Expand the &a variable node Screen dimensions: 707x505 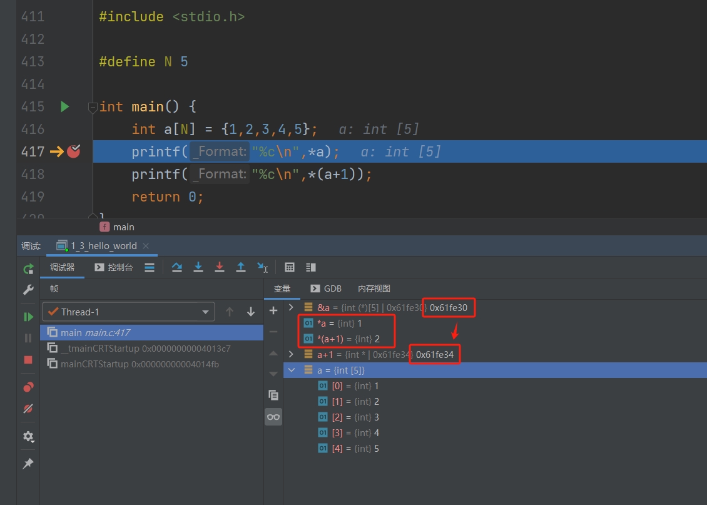(291, 307)
